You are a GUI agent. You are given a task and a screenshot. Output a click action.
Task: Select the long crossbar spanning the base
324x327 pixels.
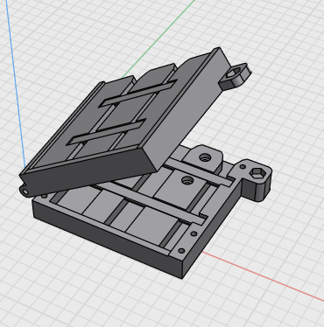point(151,202)
